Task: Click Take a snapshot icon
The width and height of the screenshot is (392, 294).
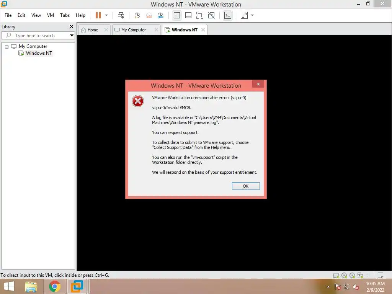Action: pyautogui.click(x=137, y=15)
